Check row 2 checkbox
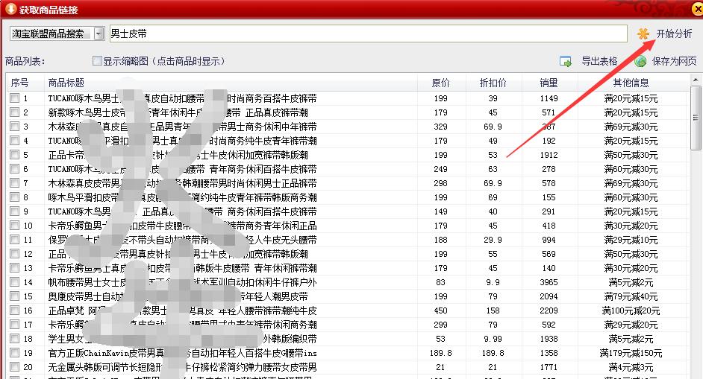 (x=15, y=112)
